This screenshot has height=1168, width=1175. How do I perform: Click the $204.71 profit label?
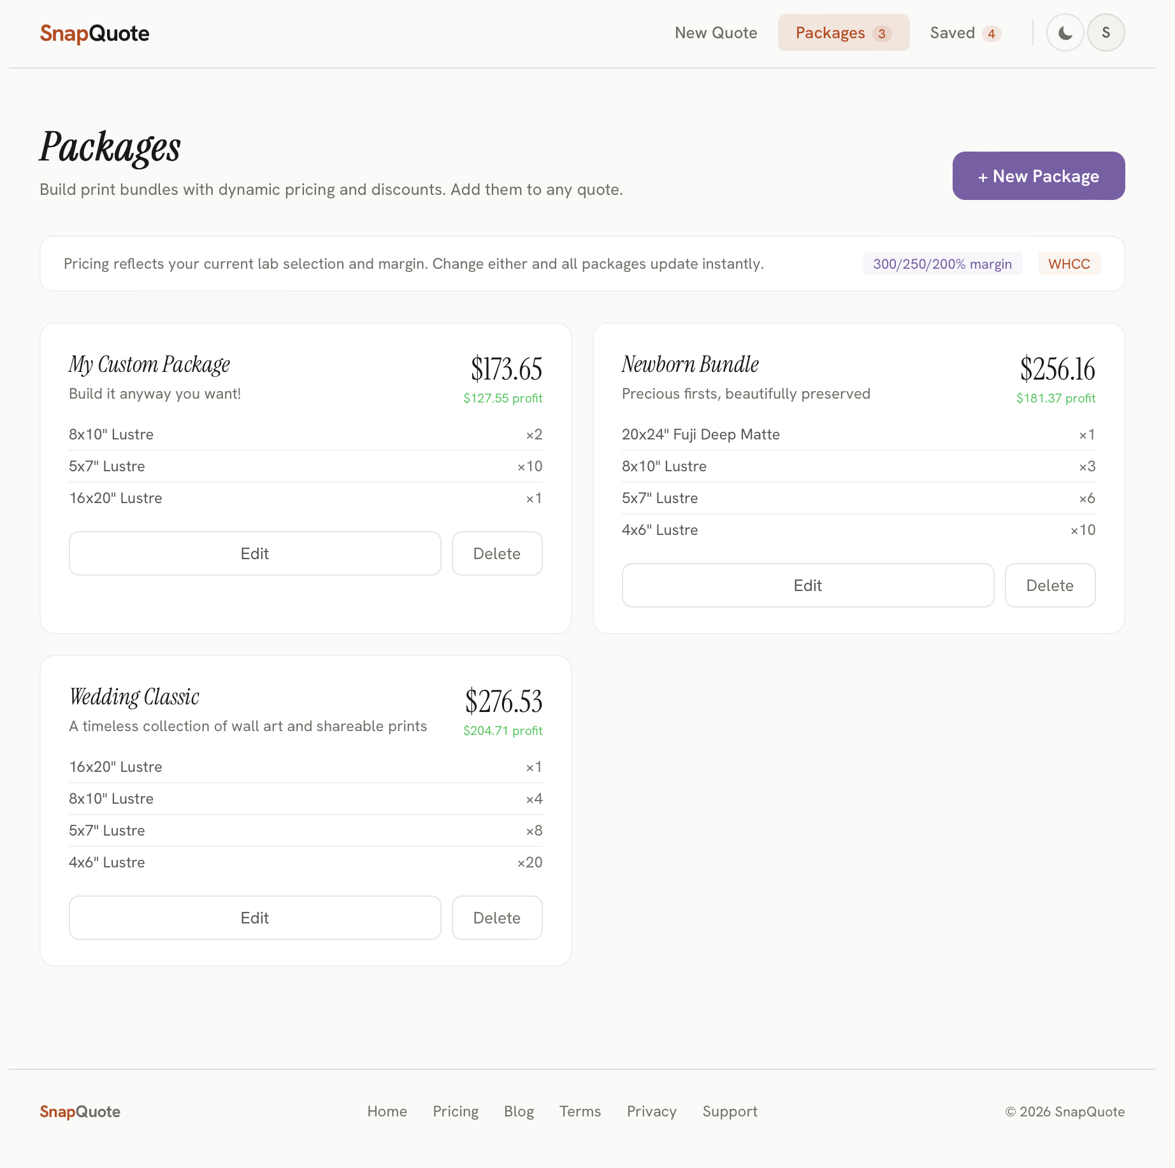click(503, 730)
